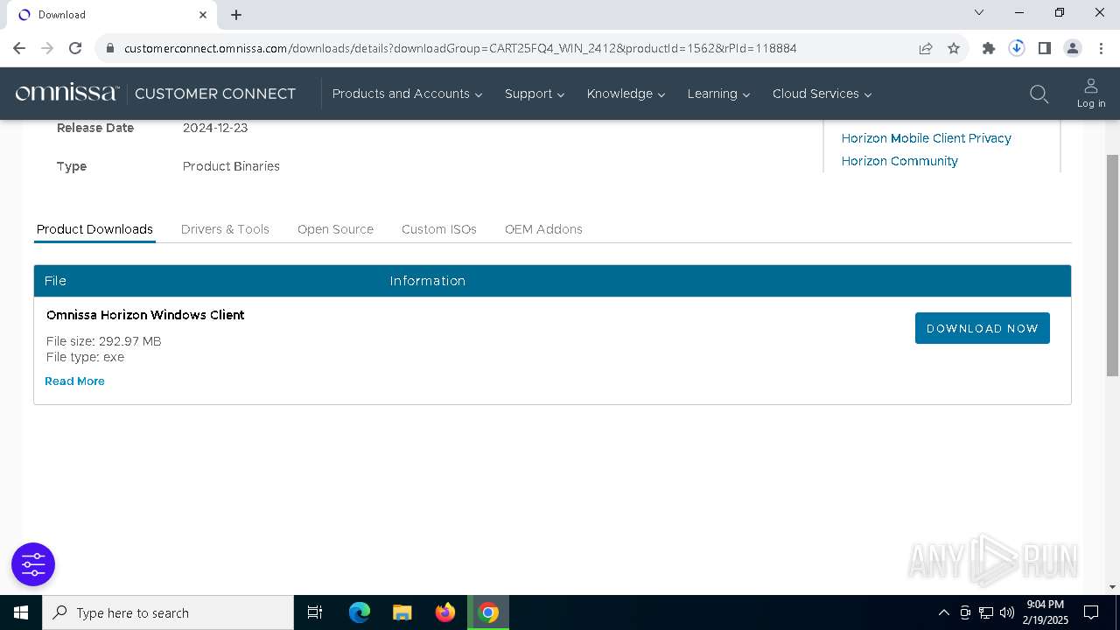Switch to the Open Source tab
Viewport: 1120px width, 630px height.
(x=335, y=229)
